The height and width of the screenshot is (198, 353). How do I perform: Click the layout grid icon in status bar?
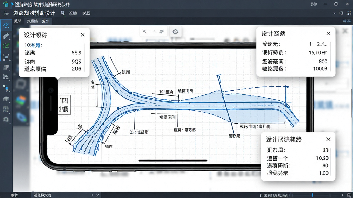click(x=349, y=195)
